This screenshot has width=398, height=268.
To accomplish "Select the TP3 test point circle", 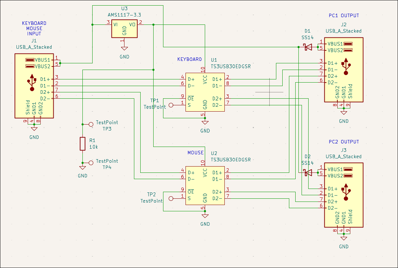I will [91, 124].
